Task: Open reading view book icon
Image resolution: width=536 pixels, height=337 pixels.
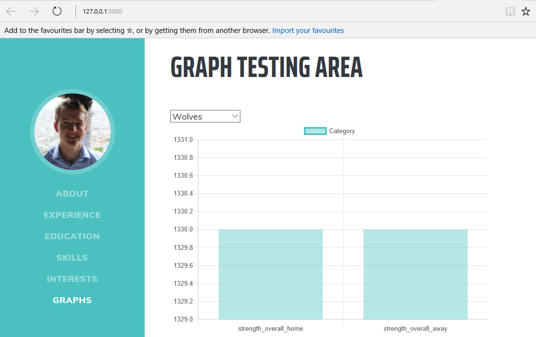Action: (x=510, y=12)
